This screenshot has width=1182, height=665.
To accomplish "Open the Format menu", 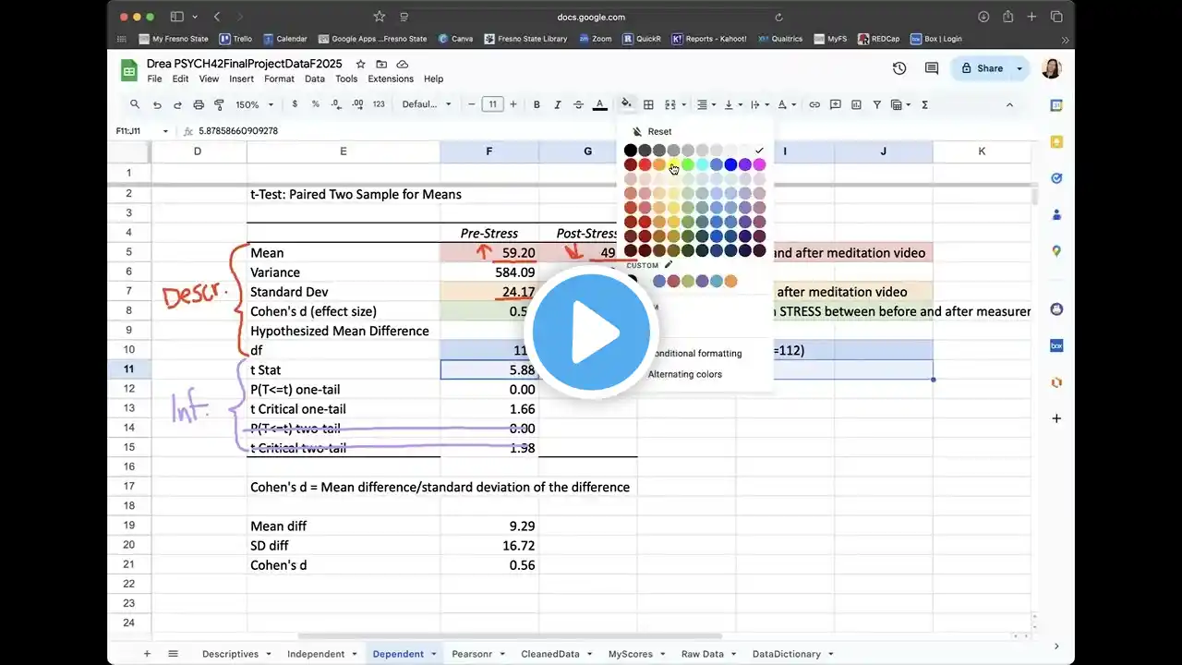I will [279, 79].
